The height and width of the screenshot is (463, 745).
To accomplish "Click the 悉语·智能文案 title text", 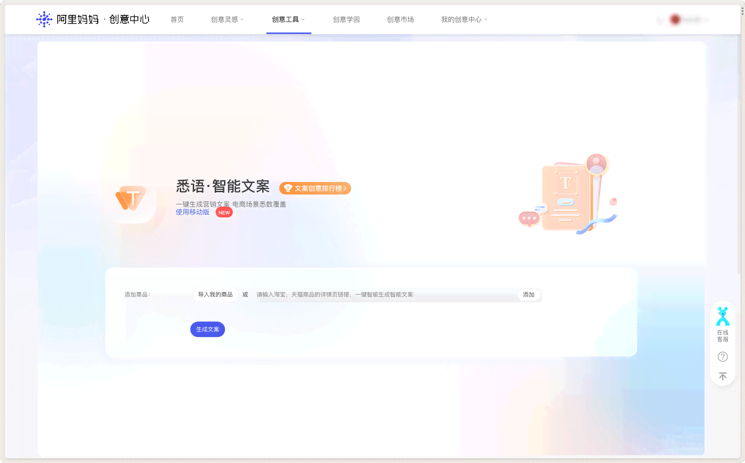I will 223,187.
